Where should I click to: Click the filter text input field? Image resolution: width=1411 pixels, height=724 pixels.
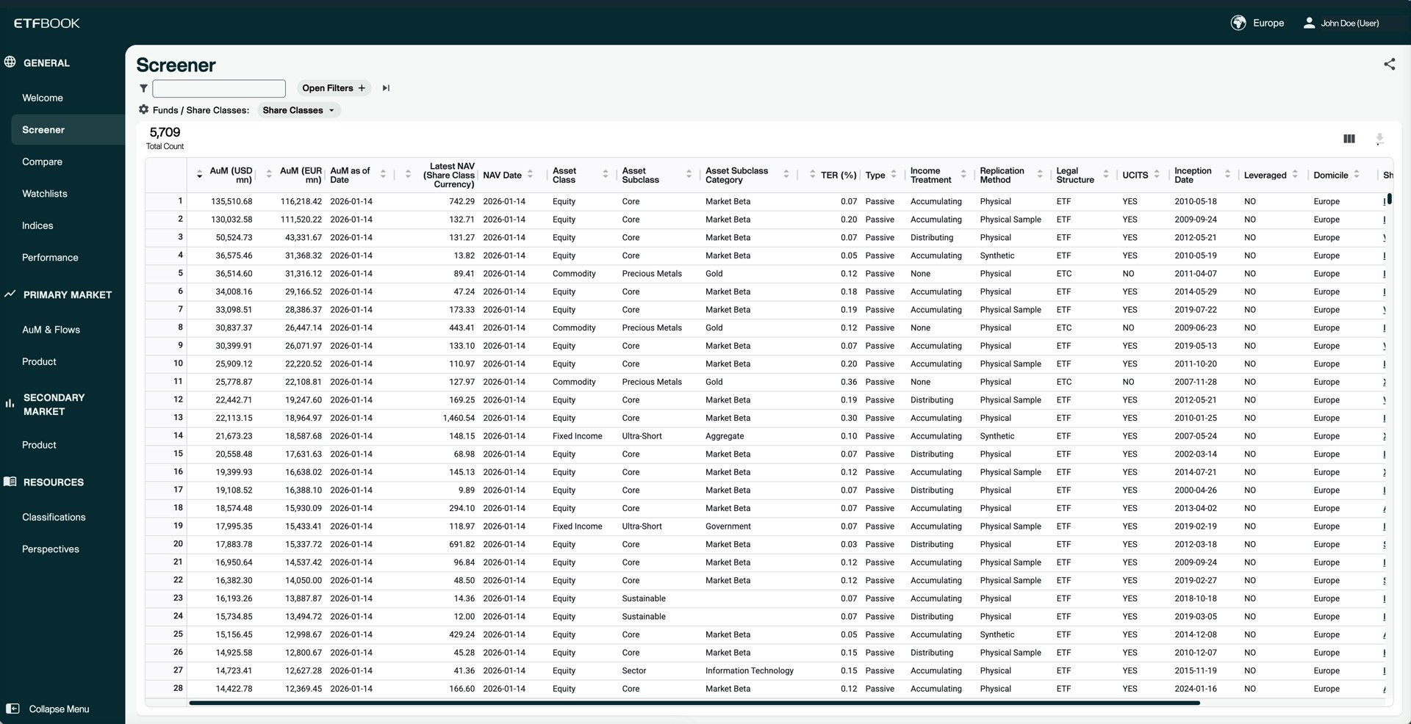(x=219, y=88)
